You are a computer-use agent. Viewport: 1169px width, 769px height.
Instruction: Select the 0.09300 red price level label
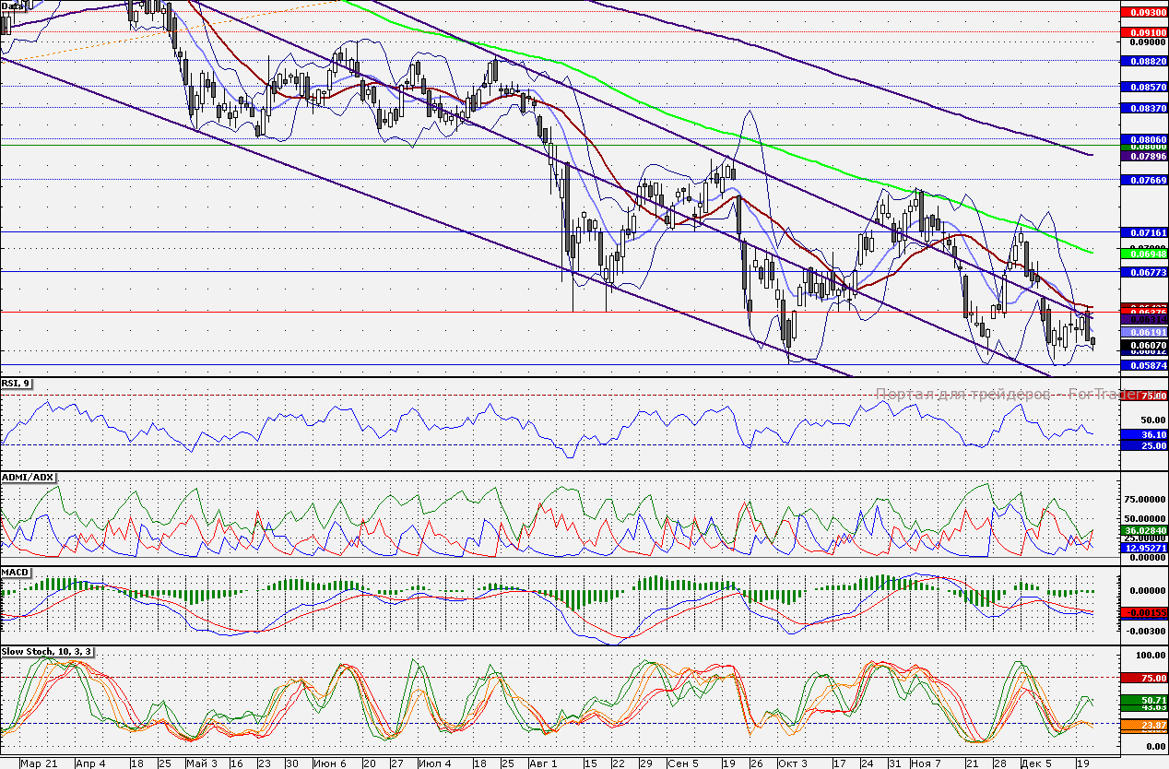pos(1143,12)
